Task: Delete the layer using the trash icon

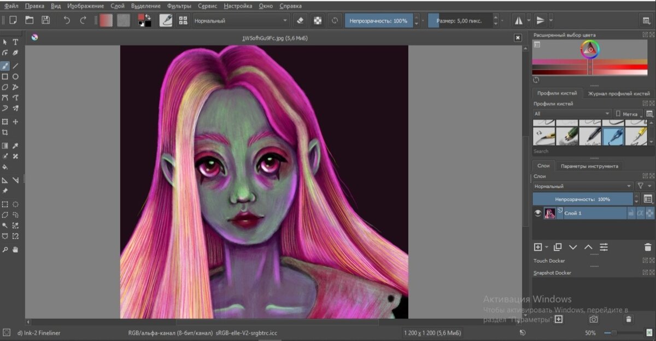Action: [648, 247]
